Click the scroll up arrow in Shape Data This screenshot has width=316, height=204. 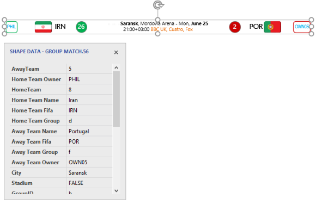click(x=116, y=68)
